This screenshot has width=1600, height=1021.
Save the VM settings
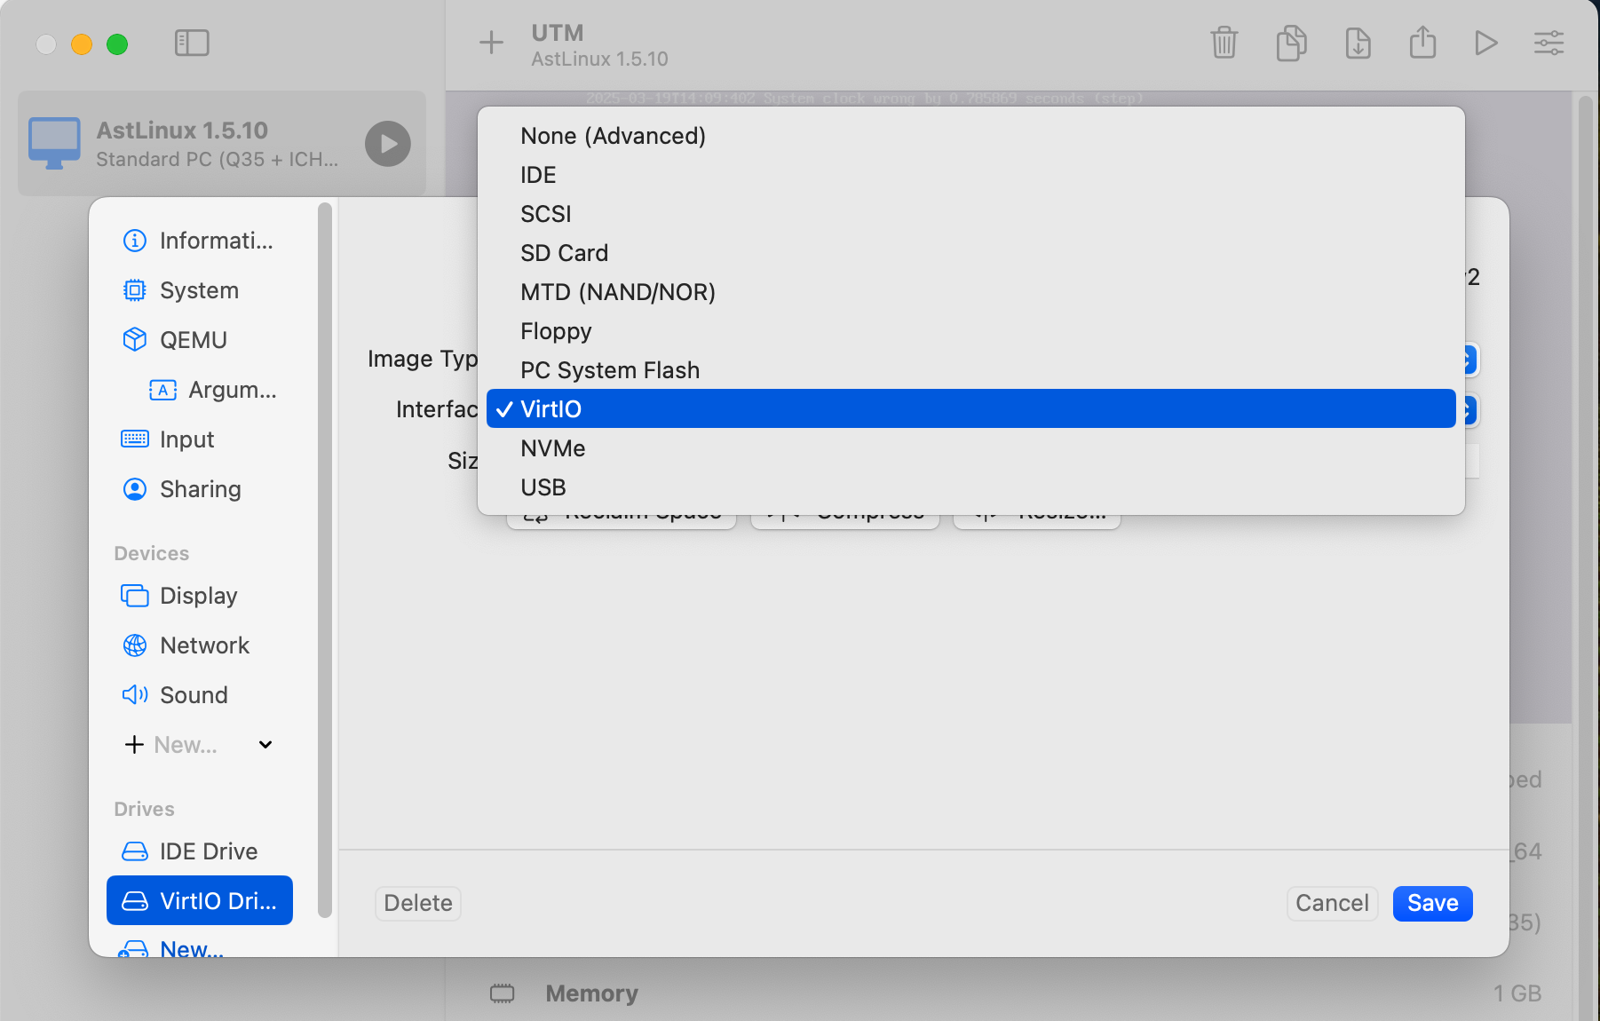[1433, 903]
